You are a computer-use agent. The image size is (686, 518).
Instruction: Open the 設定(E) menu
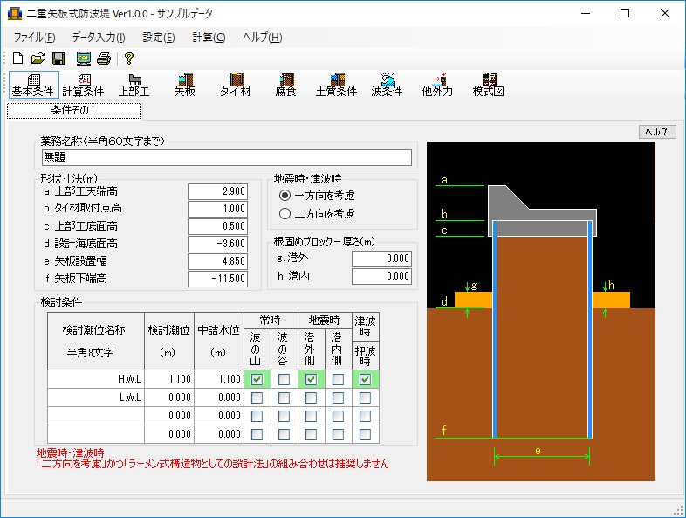(159, 38)
